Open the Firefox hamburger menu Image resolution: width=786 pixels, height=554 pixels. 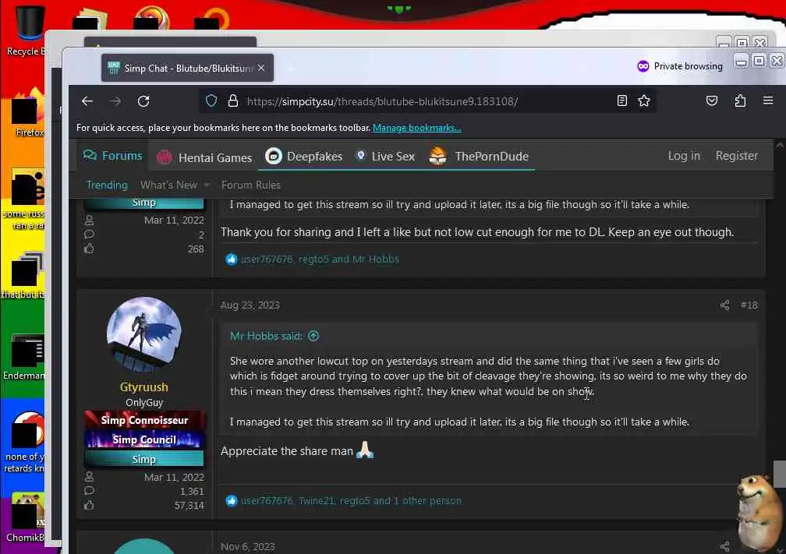click(x=768, y=101)
